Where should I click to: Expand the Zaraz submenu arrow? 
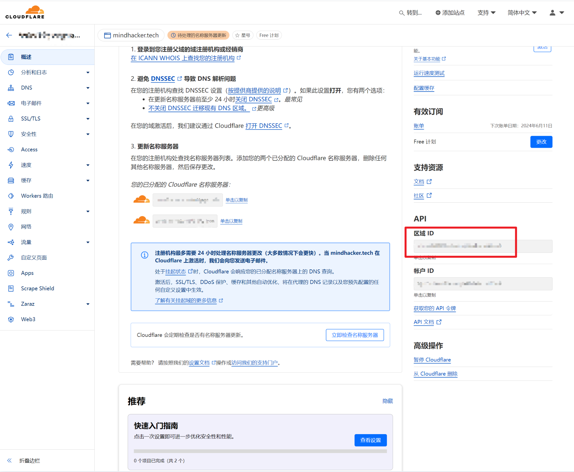tap(88, 304)
